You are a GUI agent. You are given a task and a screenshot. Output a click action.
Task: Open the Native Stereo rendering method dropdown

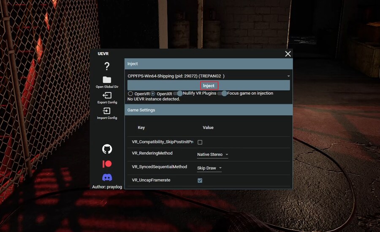(x=212, y=155)
